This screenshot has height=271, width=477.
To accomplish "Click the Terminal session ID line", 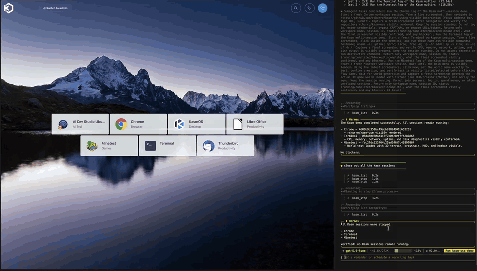I will click(378, 136).
